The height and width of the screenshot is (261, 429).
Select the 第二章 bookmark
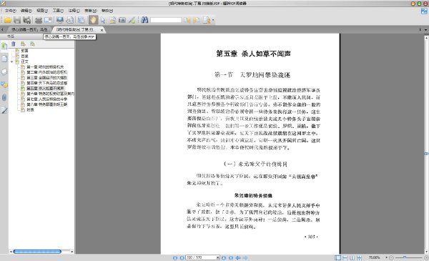[46, 72]
